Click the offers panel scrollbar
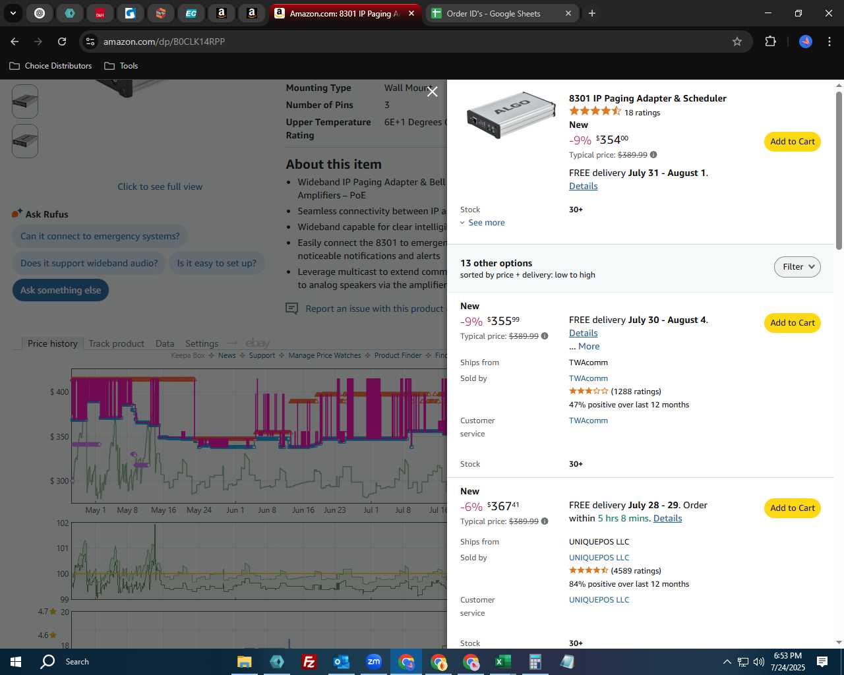 click(x=839, y=170)
